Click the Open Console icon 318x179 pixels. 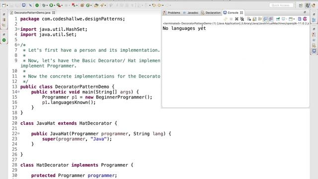coord(291,19)
